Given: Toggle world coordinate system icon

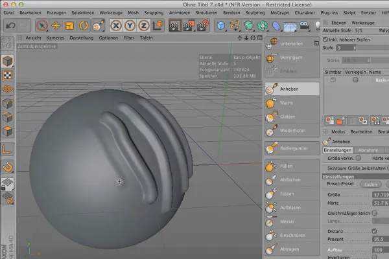Looking at the screenshot, I should (x=158, y=25).
